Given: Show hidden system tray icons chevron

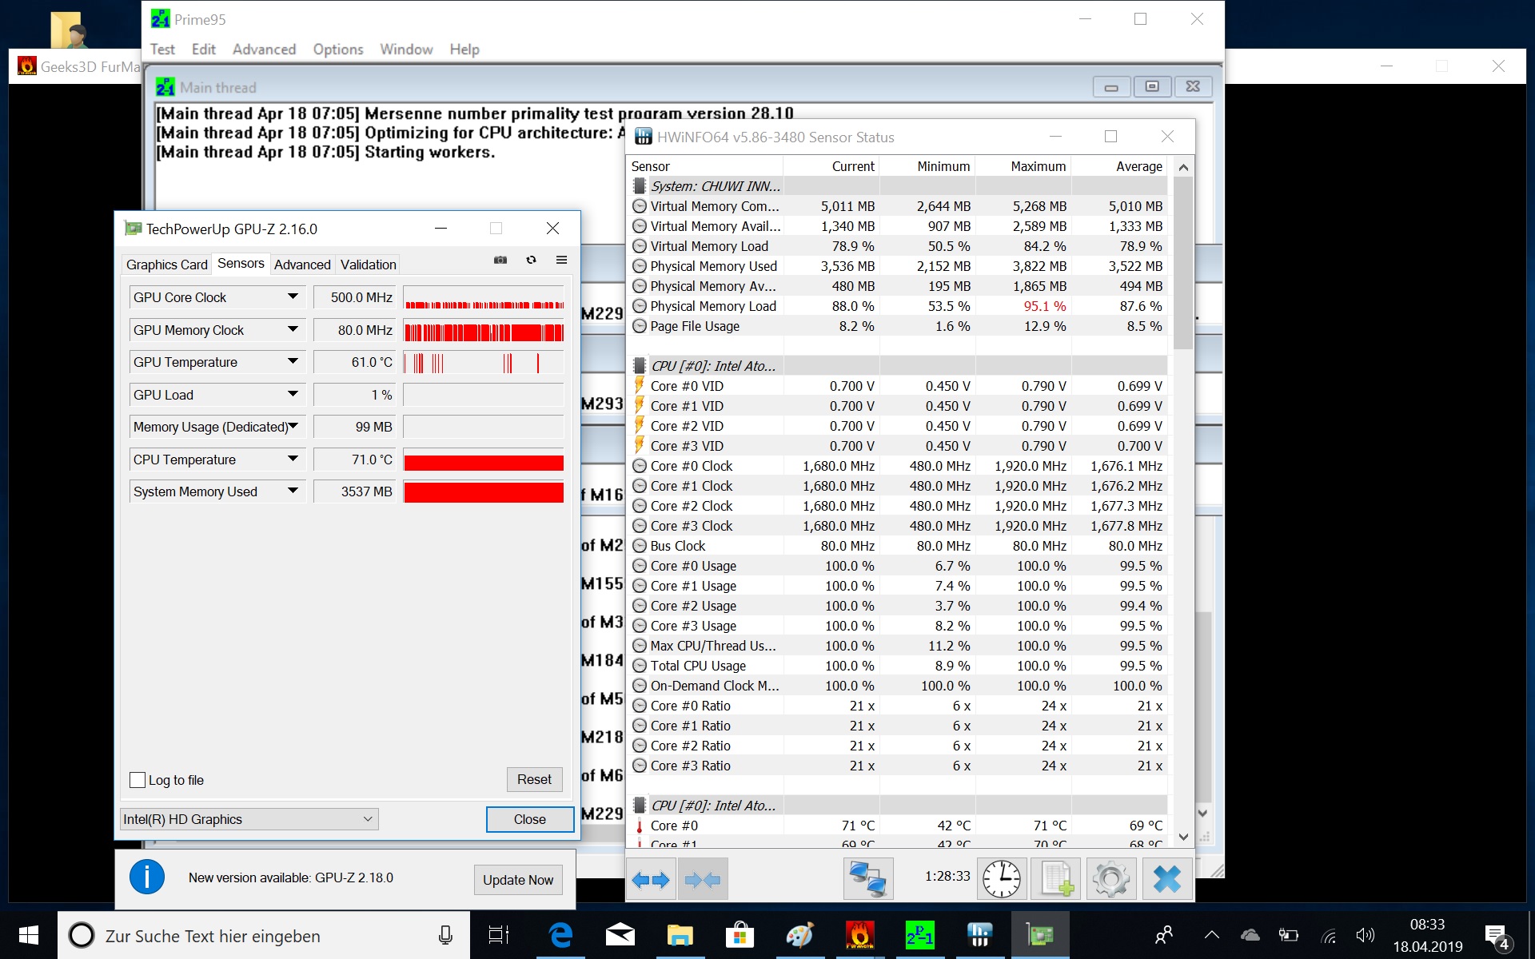Looking at the screenshot, I should 1211,935.
